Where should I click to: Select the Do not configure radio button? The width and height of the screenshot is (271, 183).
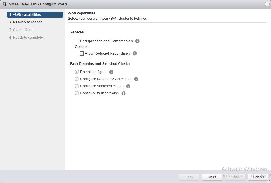pos(77,72)
